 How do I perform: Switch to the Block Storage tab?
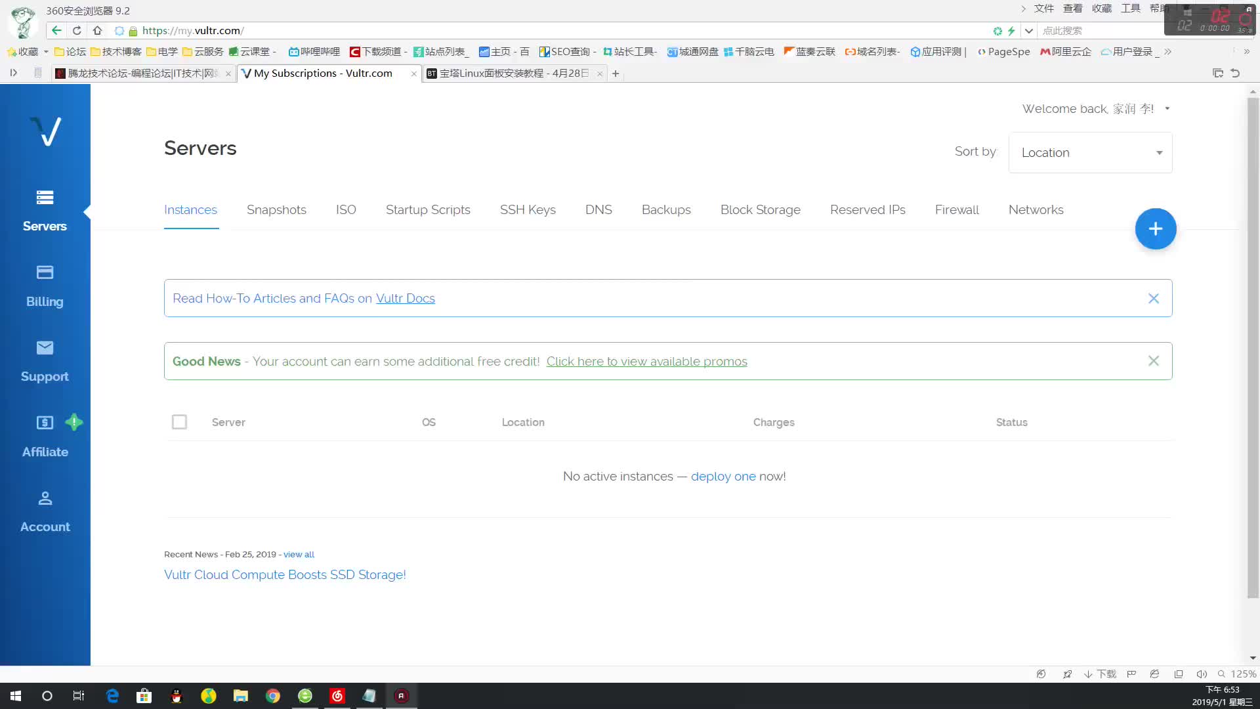click(x=761, y=210)
